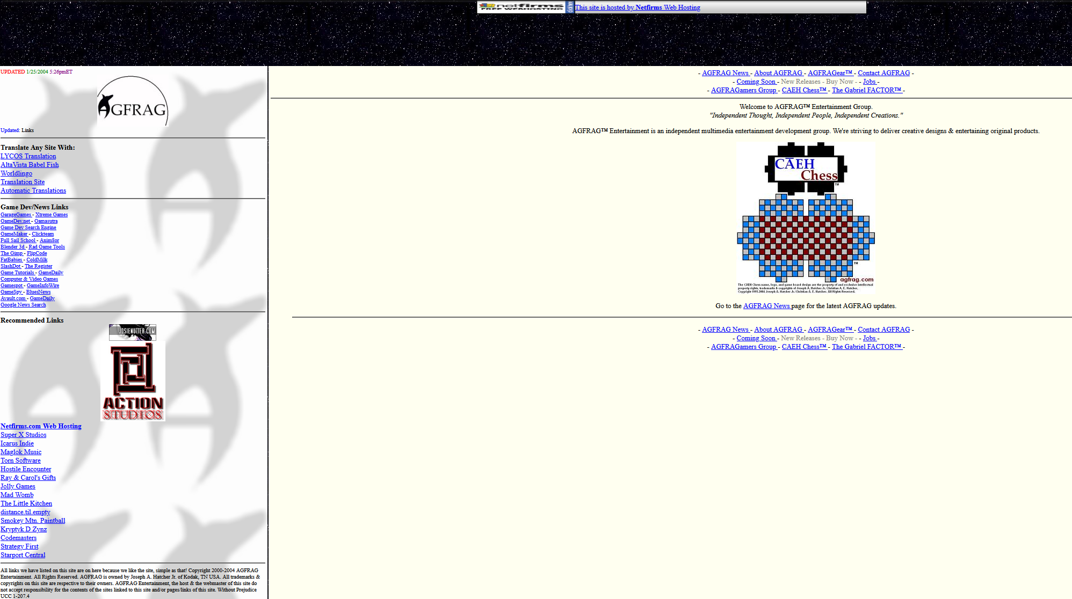Click the Netfirms logo banner

tap(521, 7)
